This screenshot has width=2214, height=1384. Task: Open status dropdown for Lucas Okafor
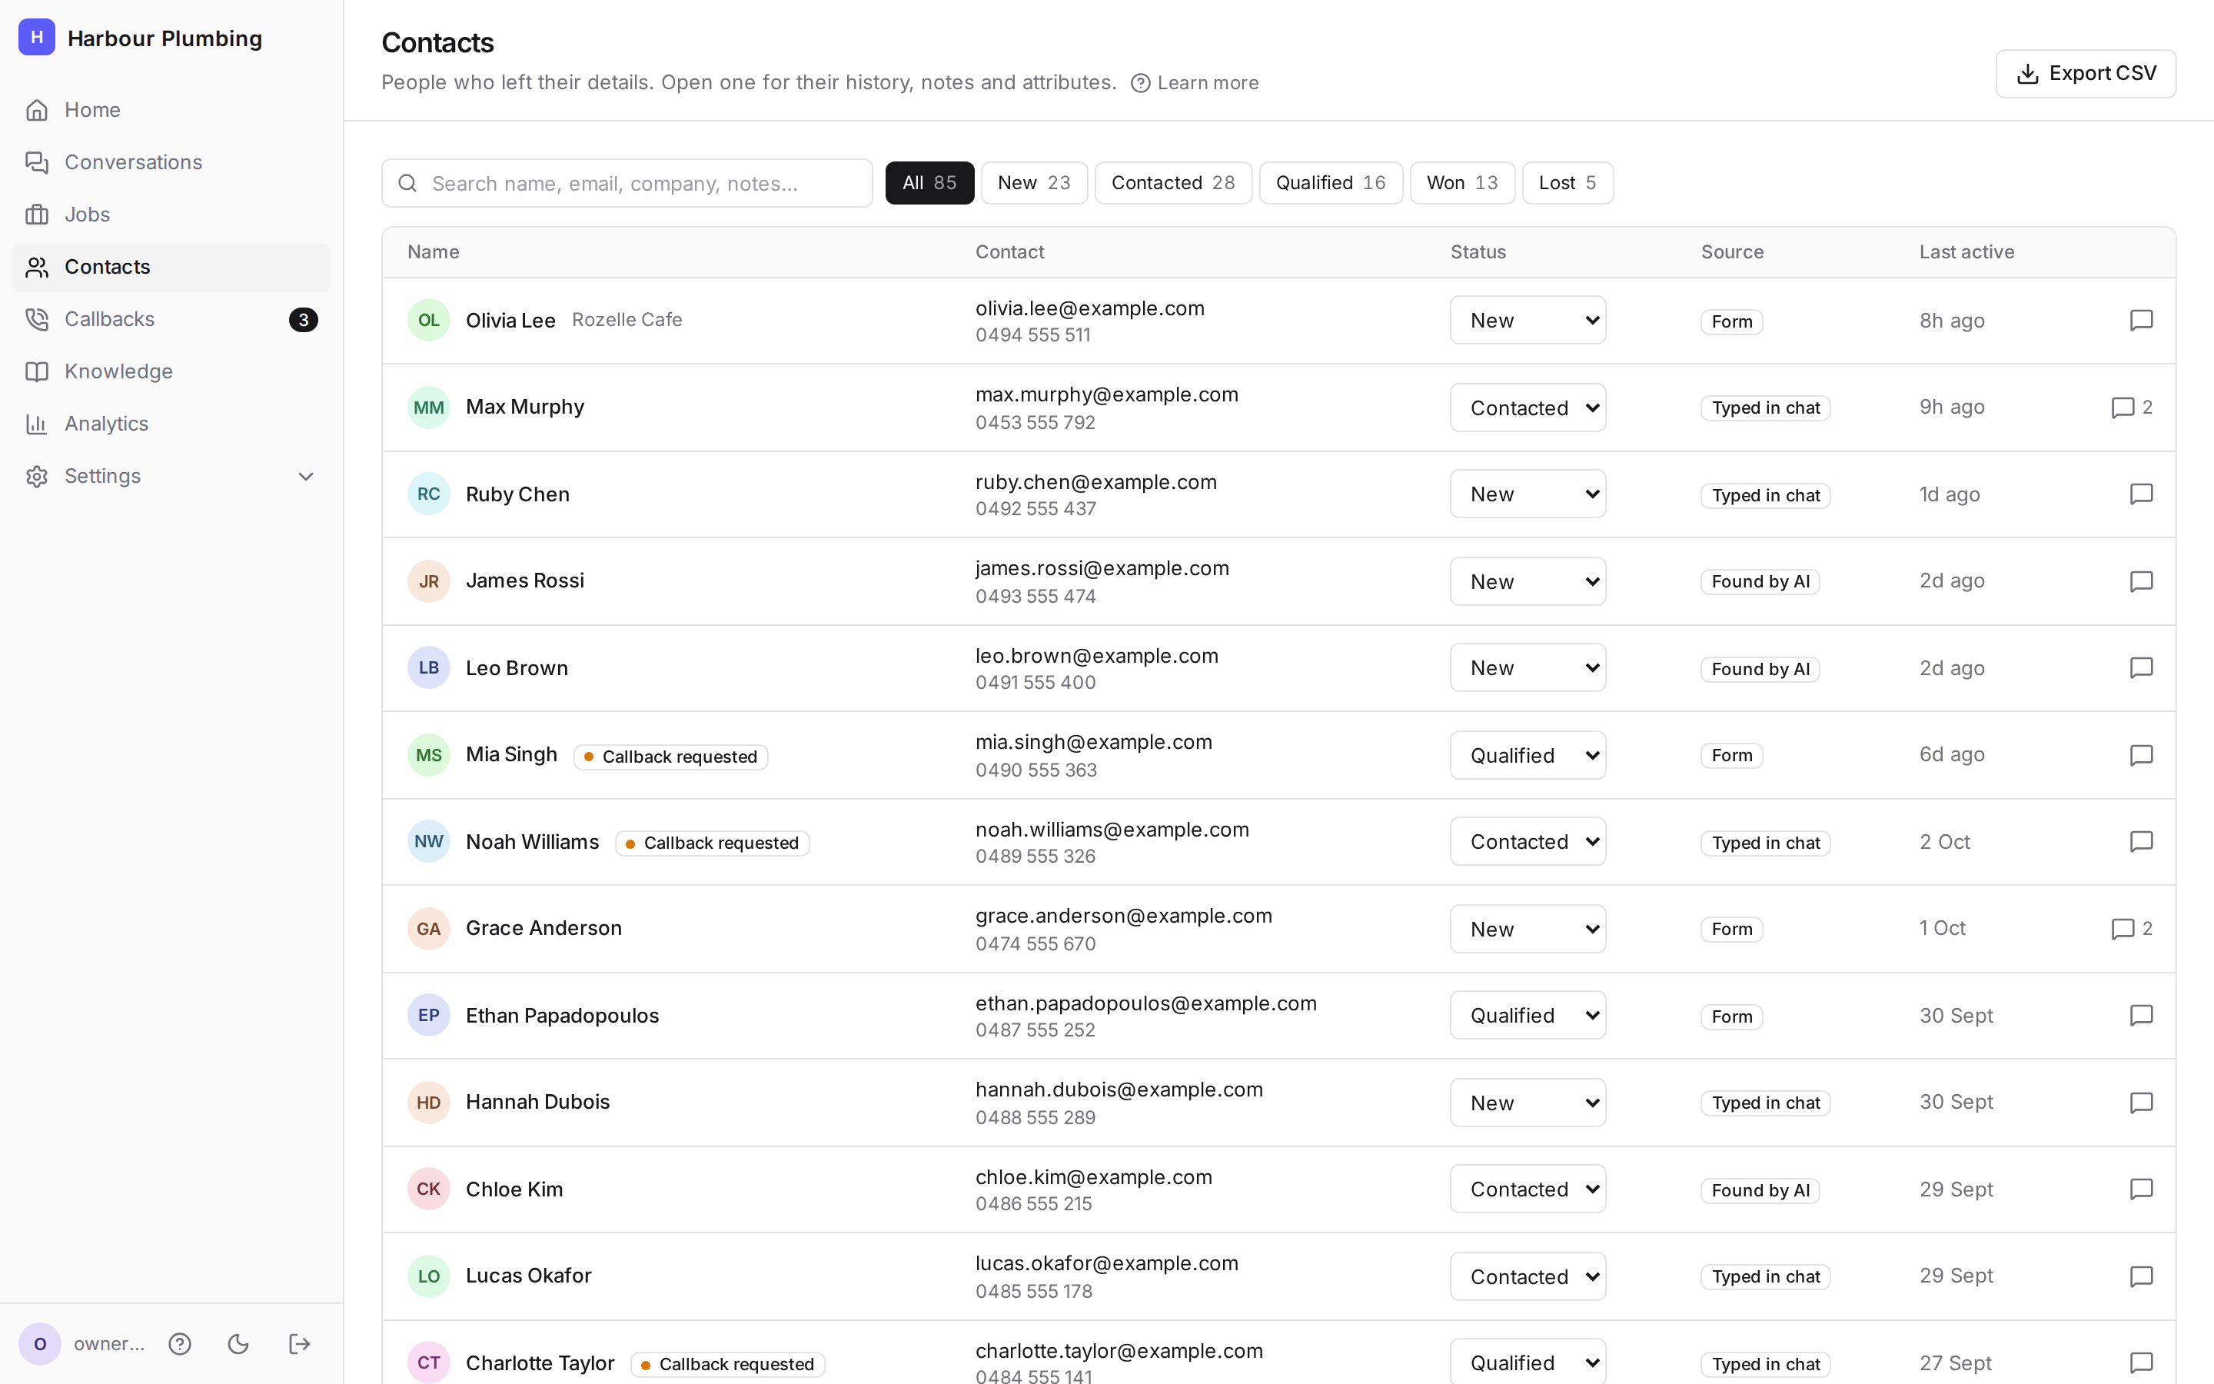(1528, 1276)
